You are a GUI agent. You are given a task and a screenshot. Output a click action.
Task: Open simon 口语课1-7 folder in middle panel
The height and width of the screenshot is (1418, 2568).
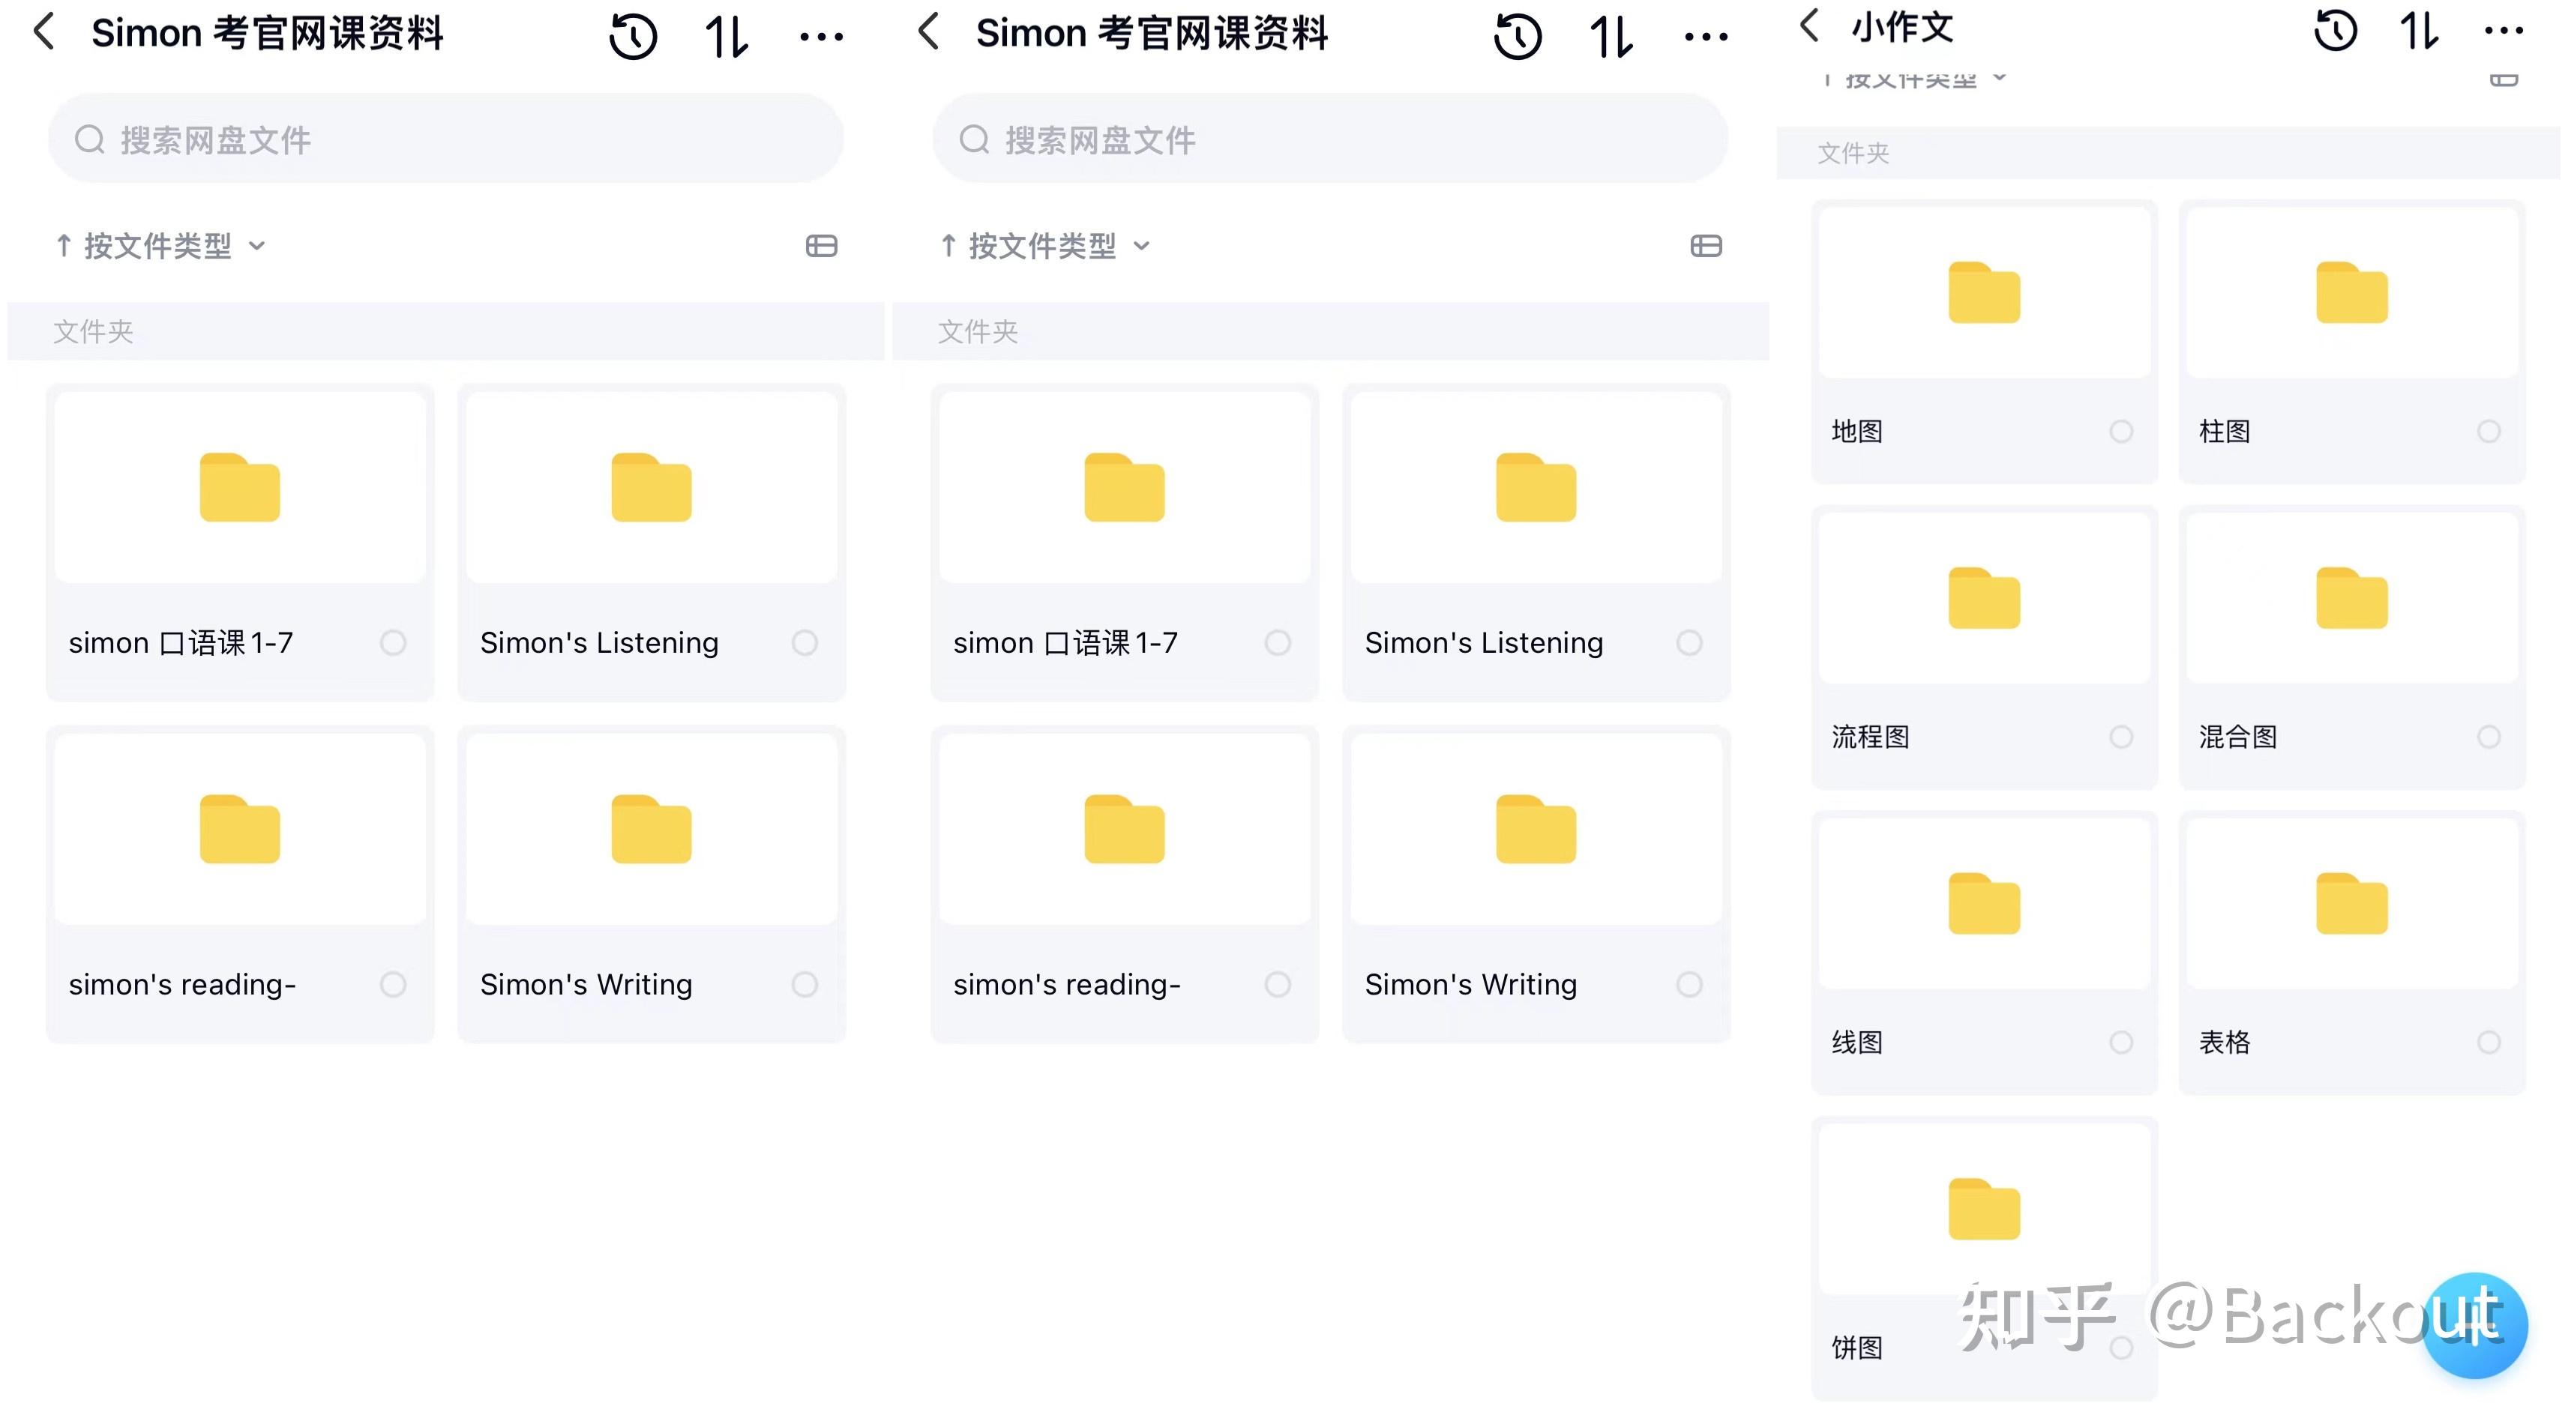(1123, 488)
